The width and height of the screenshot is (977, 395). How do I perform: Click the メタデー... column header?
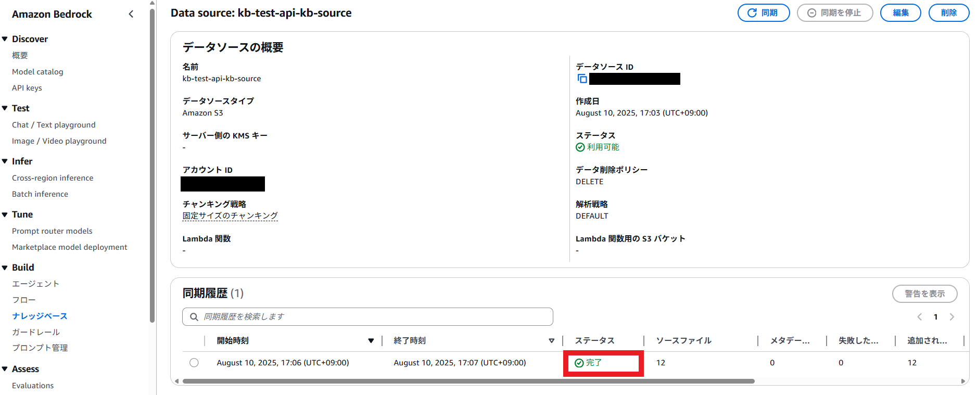click(x=790, y=341)
